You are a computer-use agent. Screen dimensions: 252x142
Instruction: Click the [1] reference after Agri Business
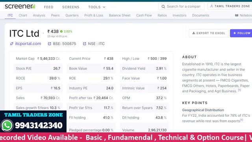point(239,90)
